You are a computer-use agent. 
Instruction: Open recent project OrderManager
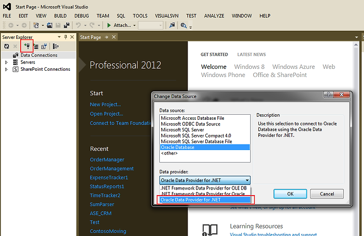[107, 160]
